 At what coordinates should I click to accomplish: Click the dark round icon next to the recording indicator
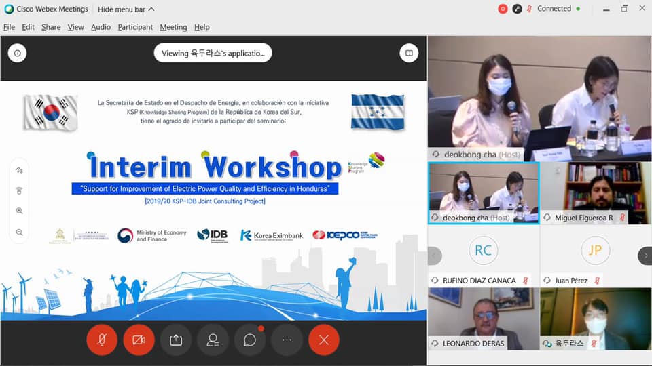(x=517, y=9)
